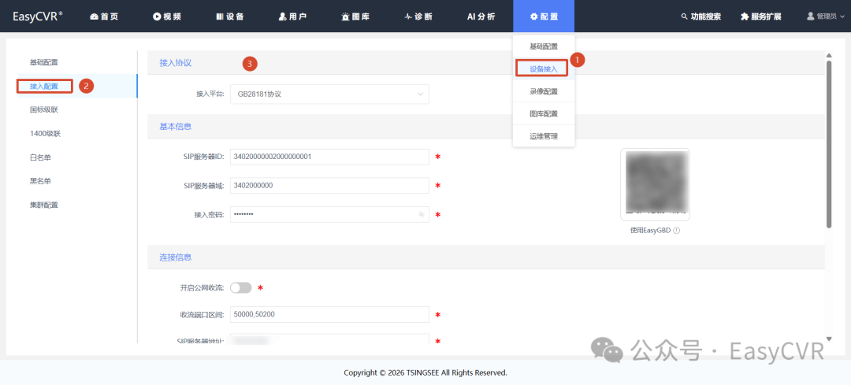The image size is (851, 385).
Task: Click the SIP服务器ID input field
Action: point(329,157)
